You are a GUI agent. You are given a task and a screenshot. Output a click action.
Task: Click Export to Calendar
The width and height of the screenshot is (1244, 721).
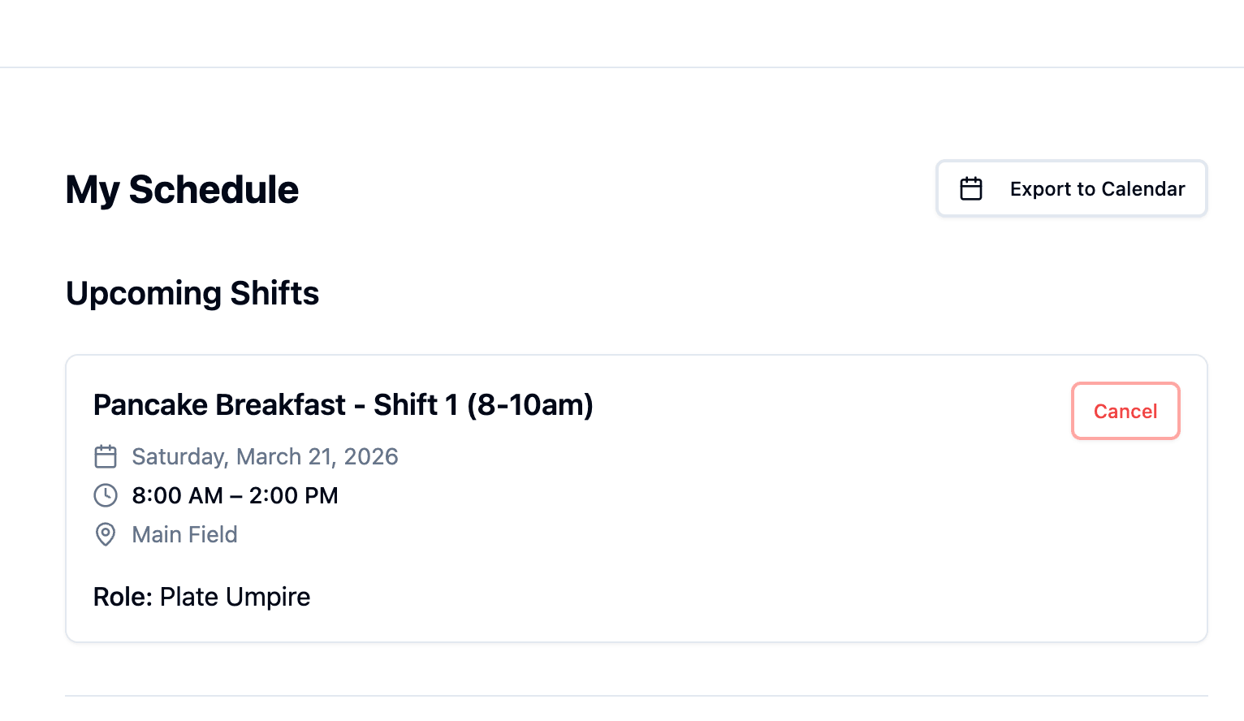(x=1071, y=188)
